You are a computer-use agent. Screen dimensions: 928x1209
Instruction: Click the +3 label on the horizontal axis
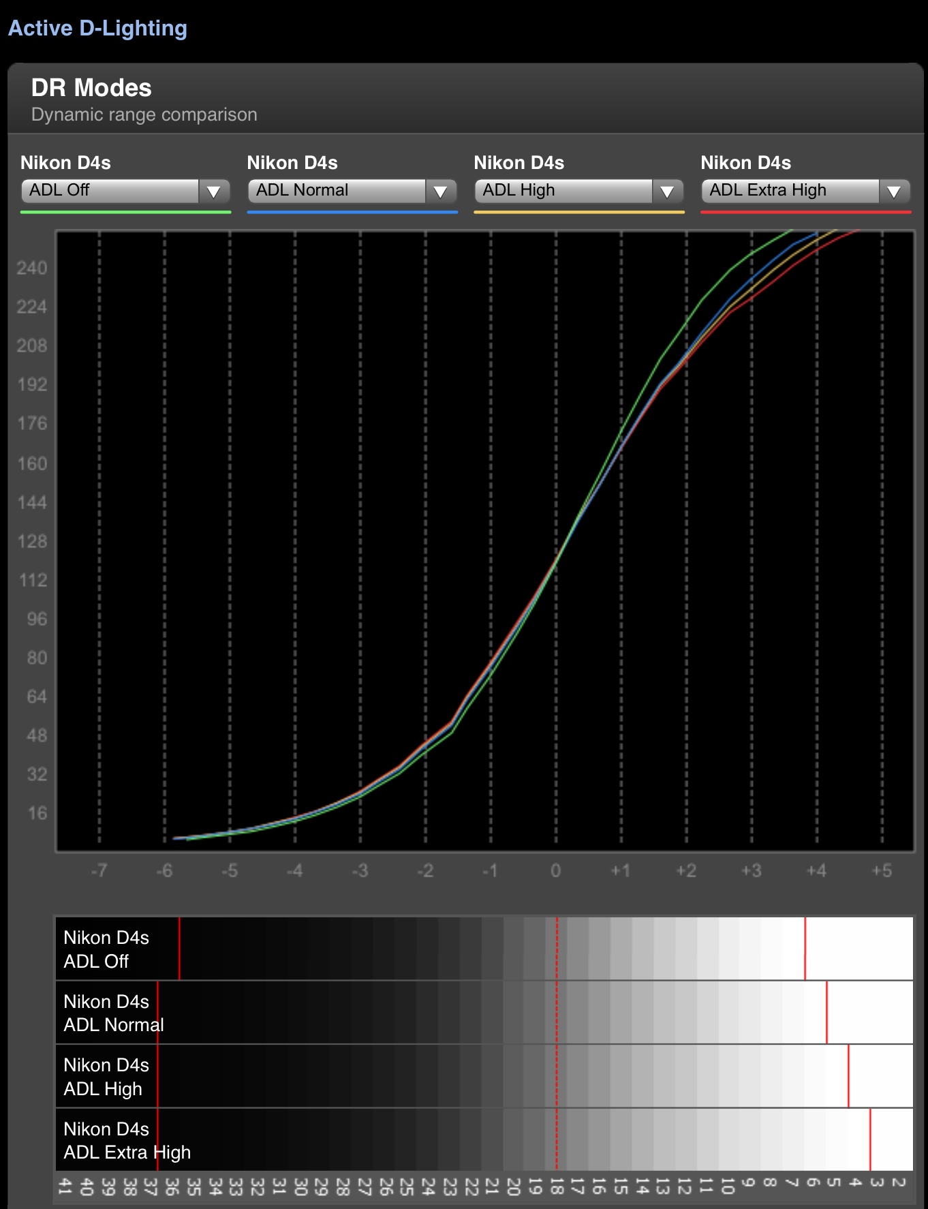pos(751,870)
